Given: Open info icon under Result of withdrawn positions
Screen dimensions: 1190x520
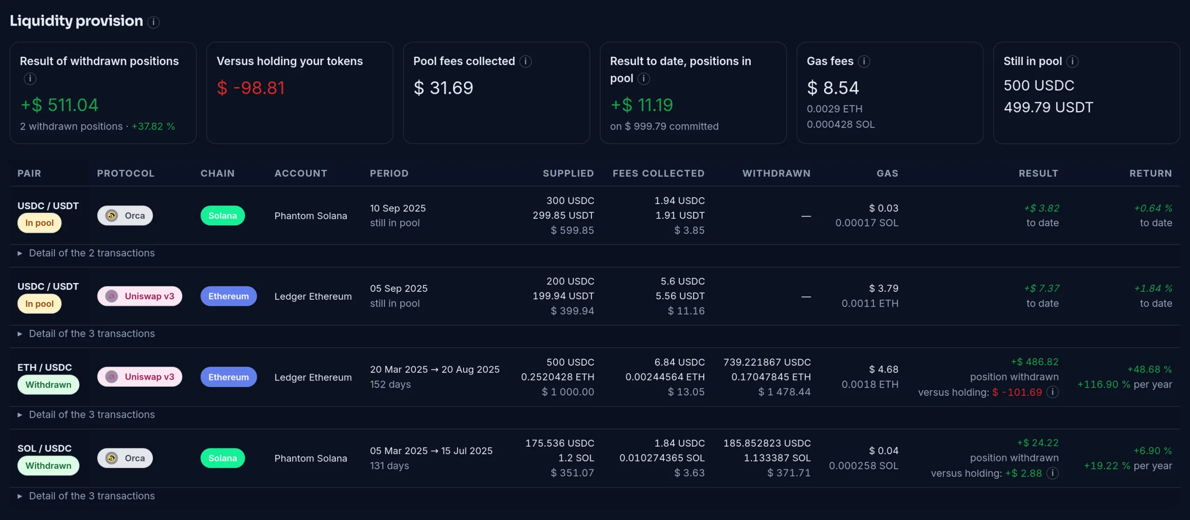Looking at the screenshot, I should (x=30, y=79).
